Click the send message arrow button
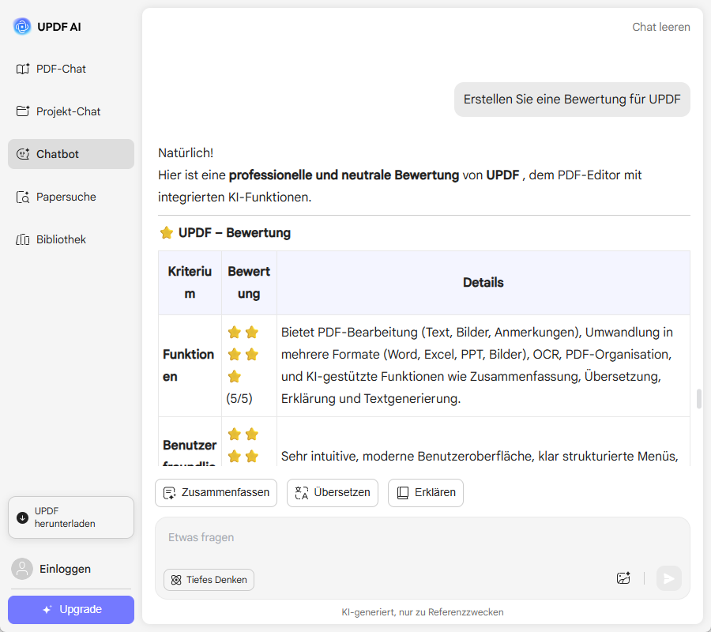The image size is (711, 632). (x=669, y=578)
